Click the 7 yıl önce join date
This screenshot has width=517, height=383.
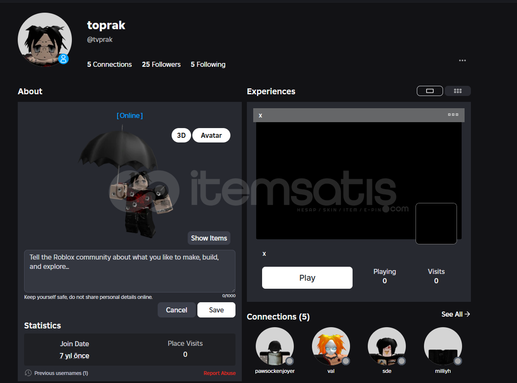point(74,356)
